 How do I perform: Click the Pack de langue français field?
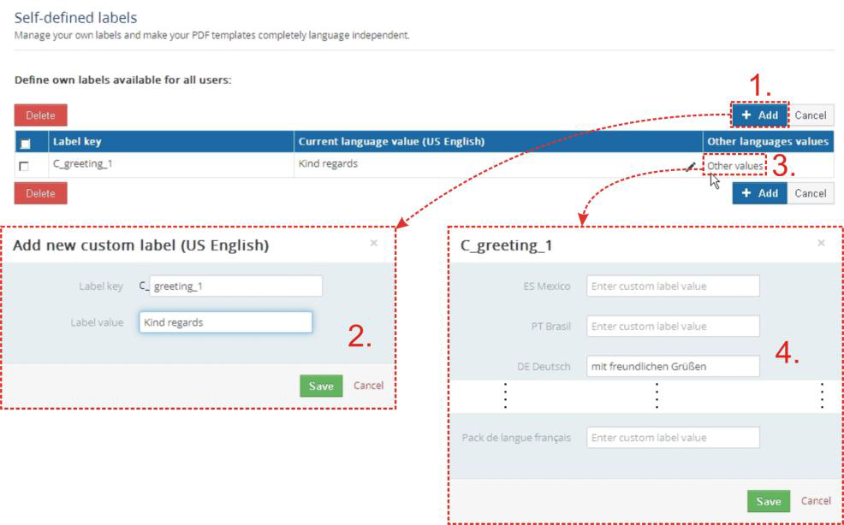[x=673, y=437]
